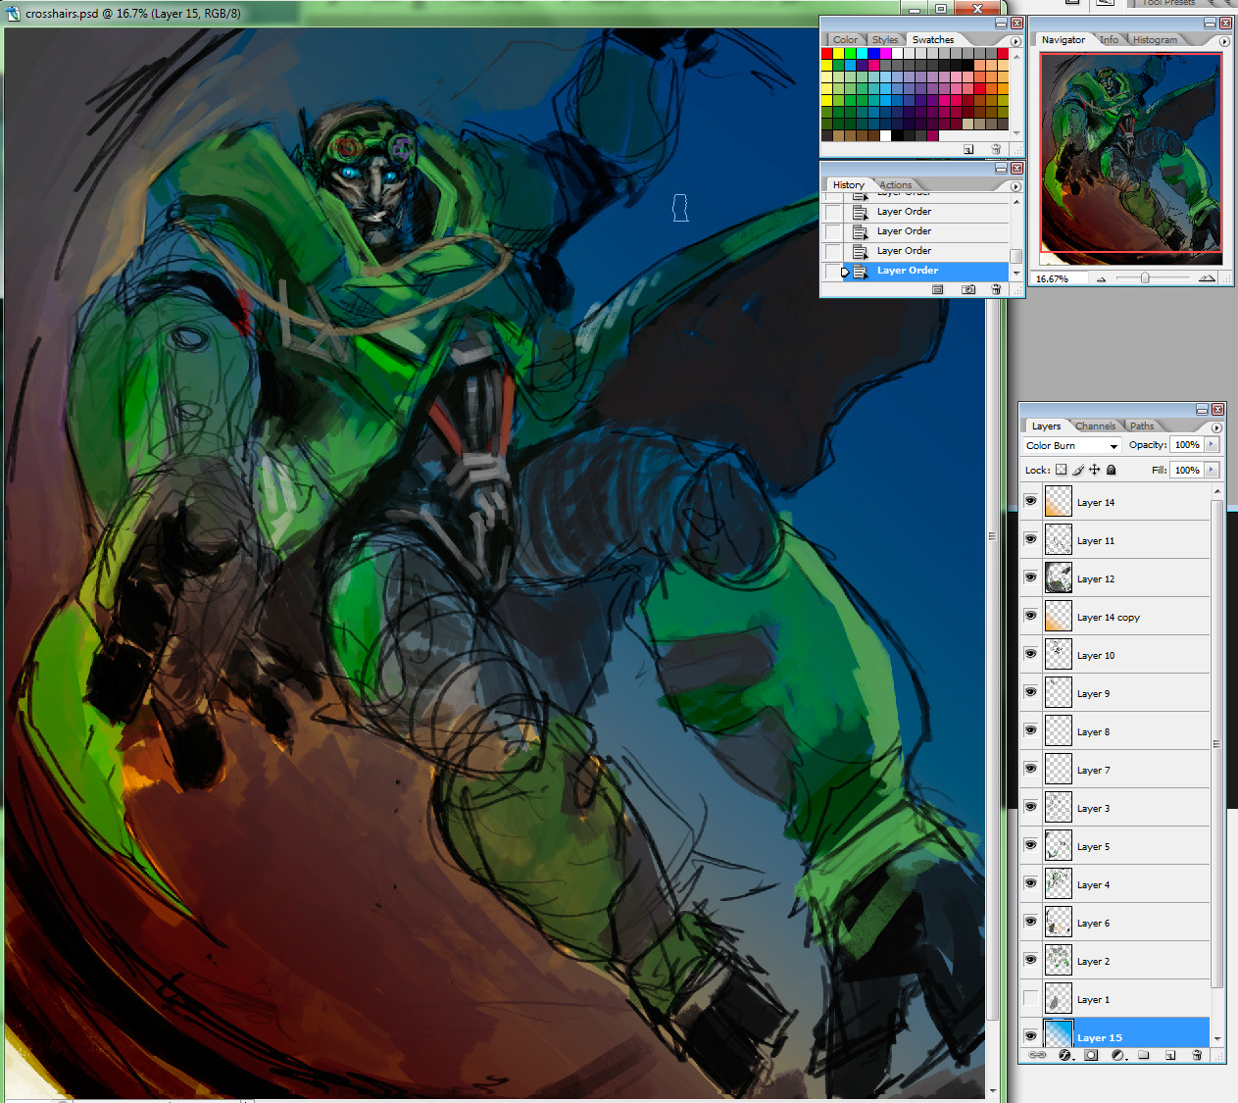Hide Layer 14 using its eye icon
1238x1103 pixels.
tap(1030, 501)
